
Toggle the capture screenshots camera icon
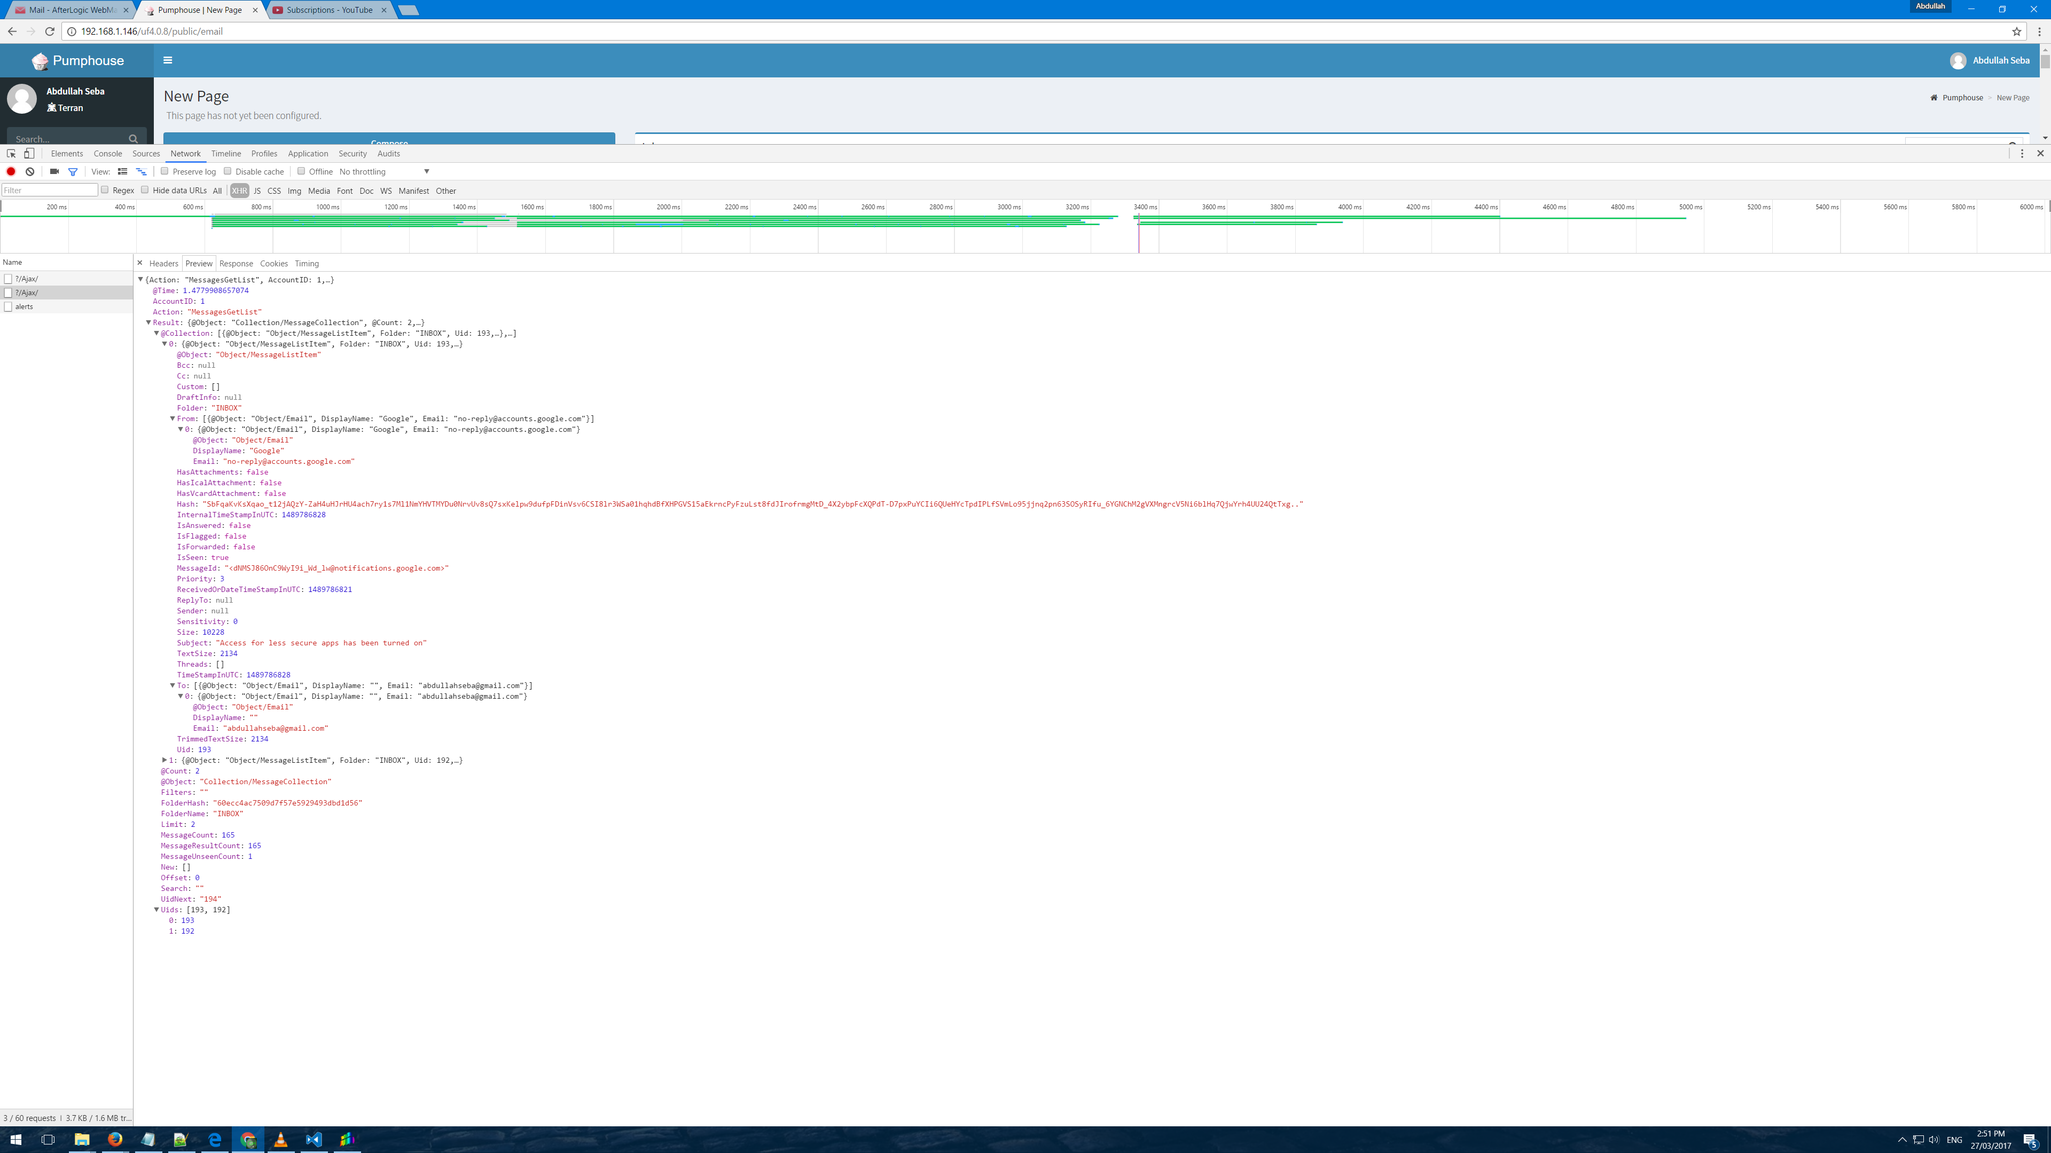(x=54, y=172)
